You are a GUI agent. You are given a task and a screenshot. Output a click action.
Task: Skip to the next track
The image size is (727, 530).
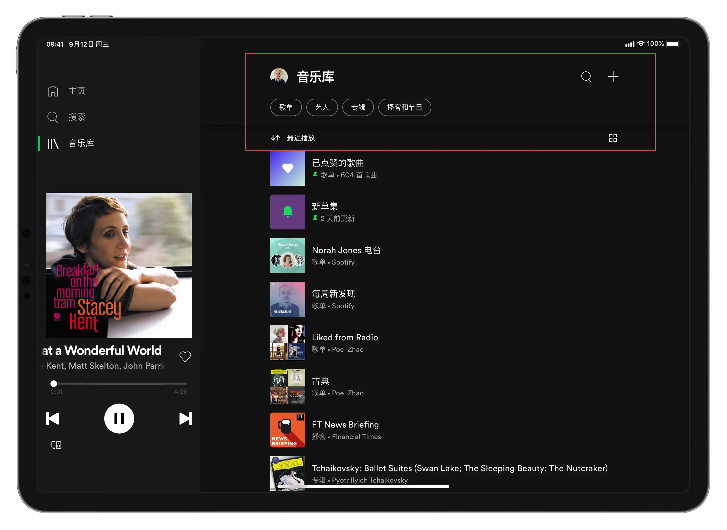coord(185,419)
